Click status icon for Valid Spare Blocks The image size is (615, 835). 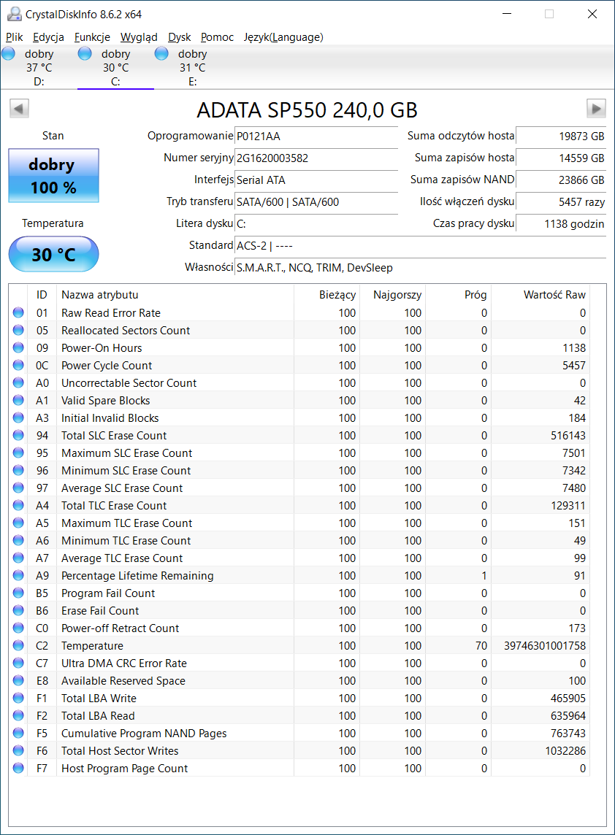[18, 401]
